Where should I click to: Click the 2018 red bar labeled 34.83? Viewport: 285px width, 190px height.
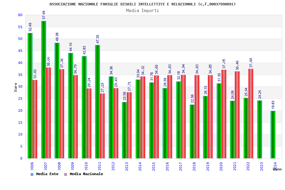pos(197,117)
